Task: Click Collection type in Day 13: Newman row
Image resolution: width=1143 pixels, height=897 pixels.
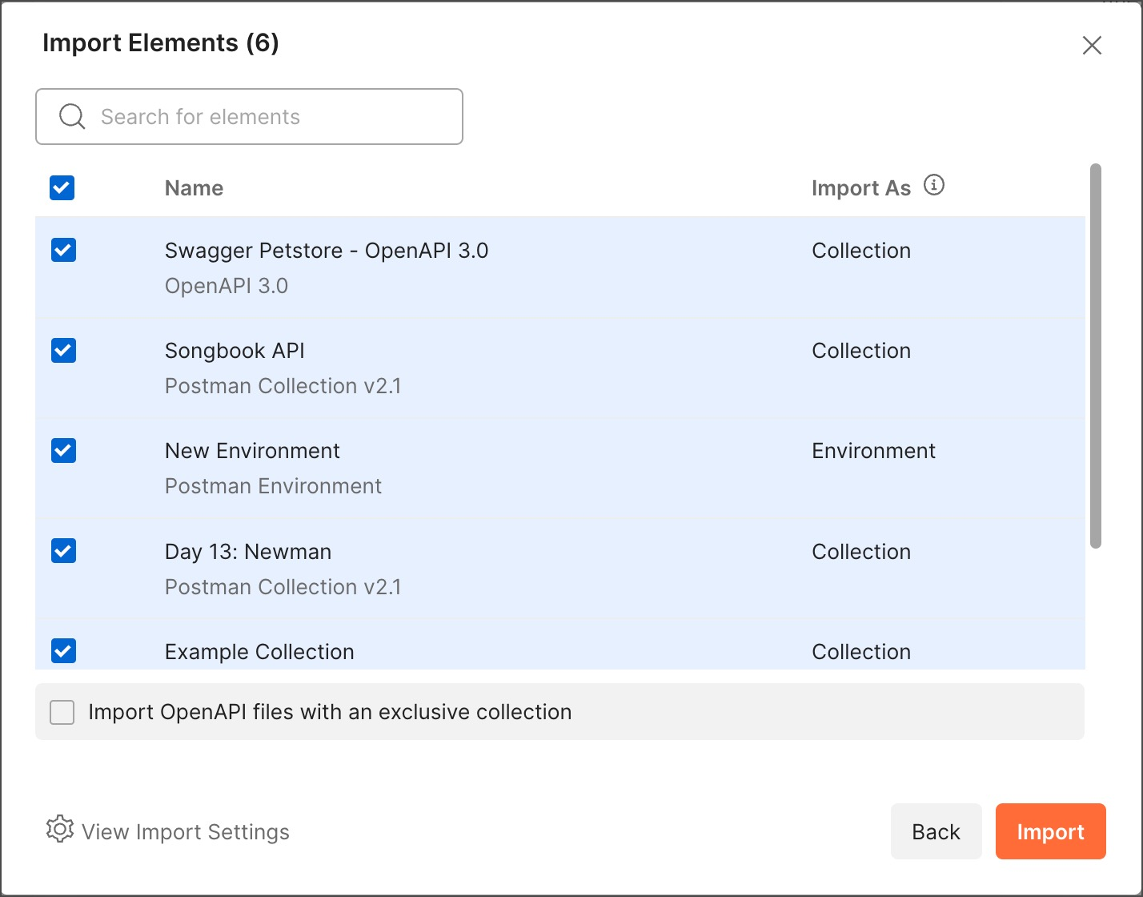Action: click(x=861, y=552)
